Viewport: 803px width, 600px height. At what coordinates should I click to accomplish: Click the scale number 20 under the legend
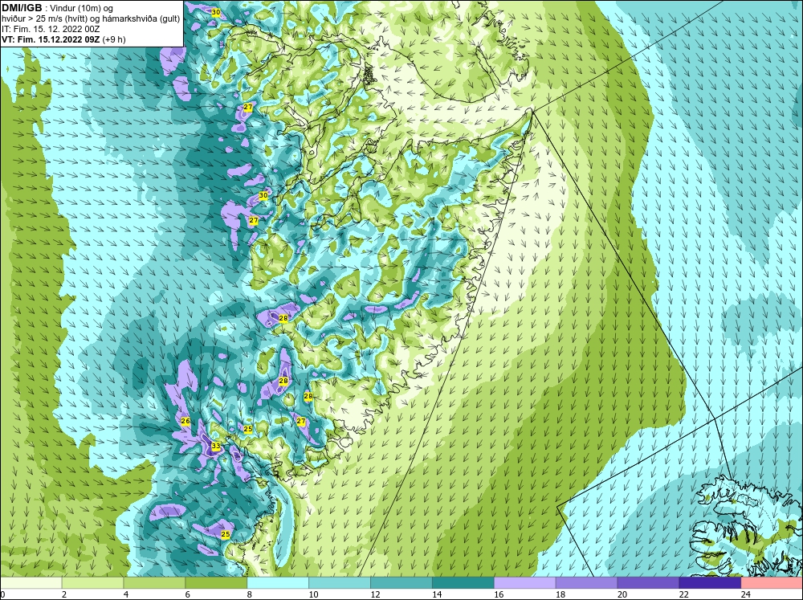click(622, 594)
